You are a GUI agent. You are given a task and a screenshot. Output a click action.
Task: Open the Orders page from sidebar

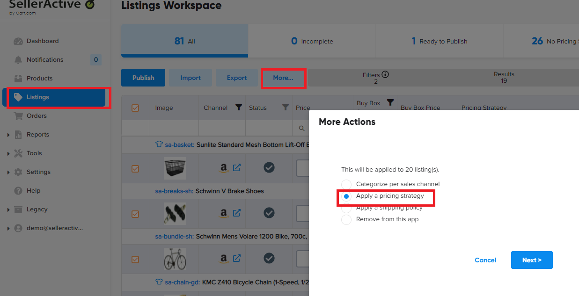37,116
